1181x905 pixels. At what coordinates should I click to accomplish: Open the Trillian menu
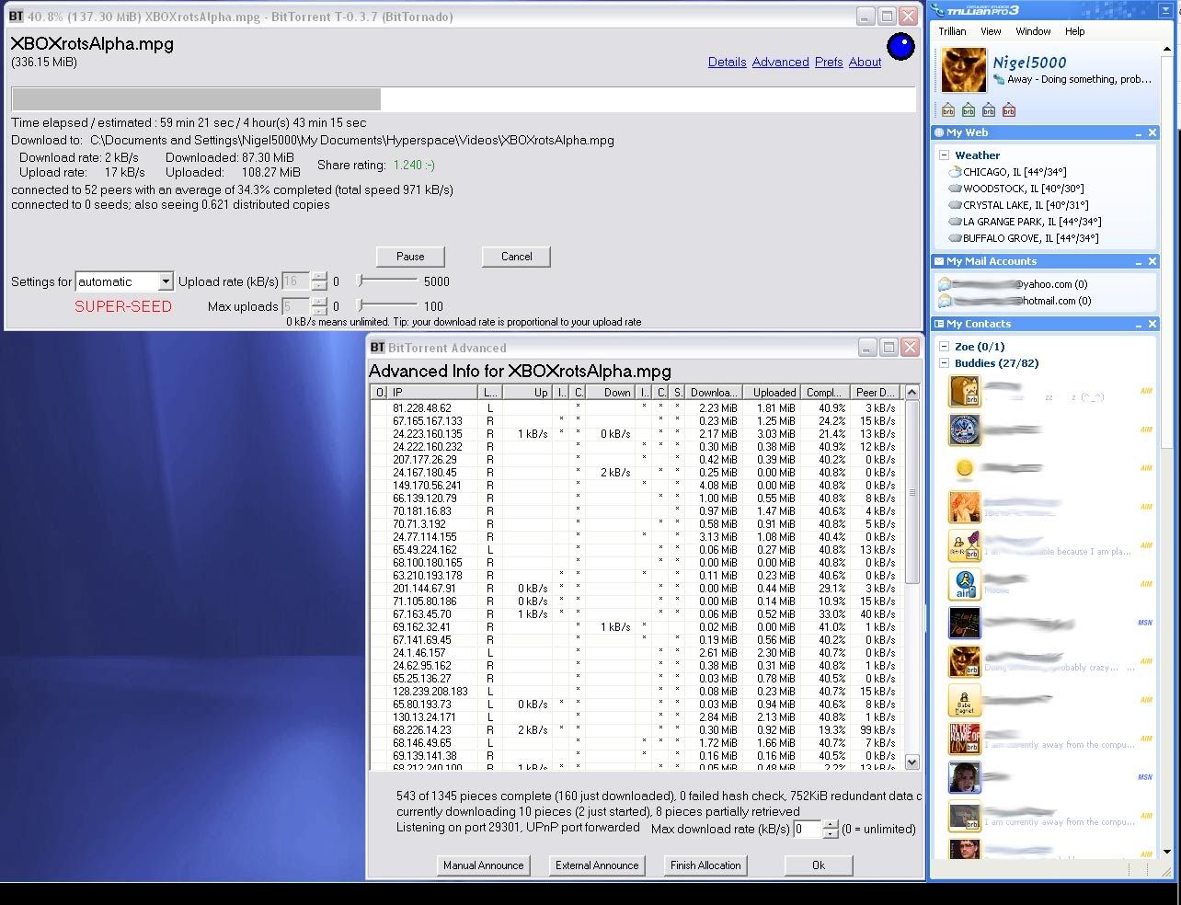point(952,31)
